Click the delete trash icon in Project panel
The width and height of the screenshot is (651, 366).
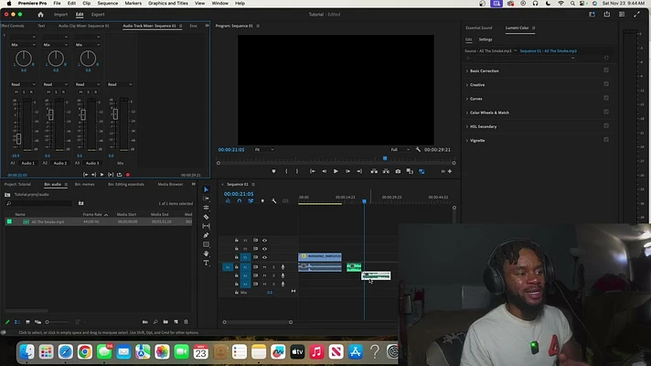(x=186, y=322)
